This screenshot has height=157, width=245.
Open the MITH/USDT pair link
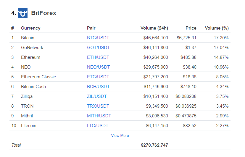pos(99,116)
